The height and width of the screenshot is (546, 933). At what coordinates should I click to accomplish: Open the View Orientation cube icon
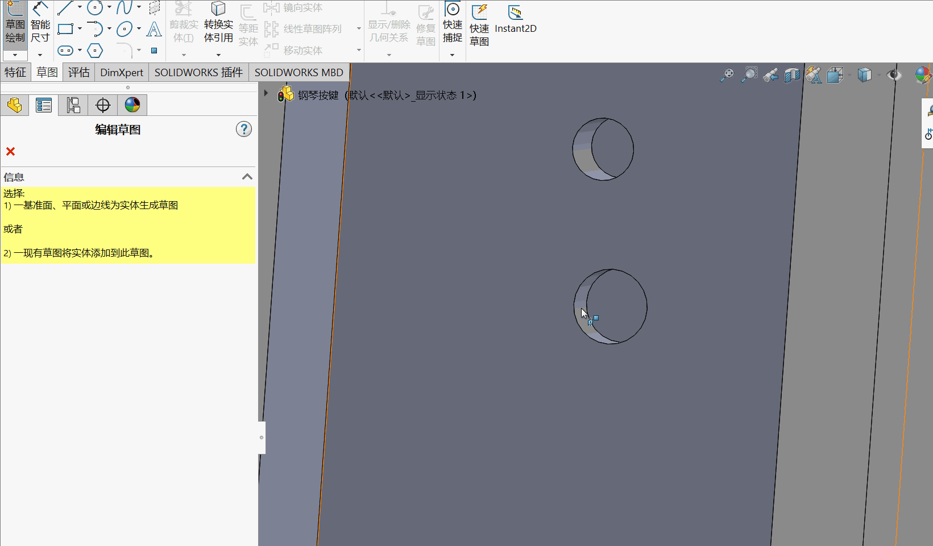point(835,75)
